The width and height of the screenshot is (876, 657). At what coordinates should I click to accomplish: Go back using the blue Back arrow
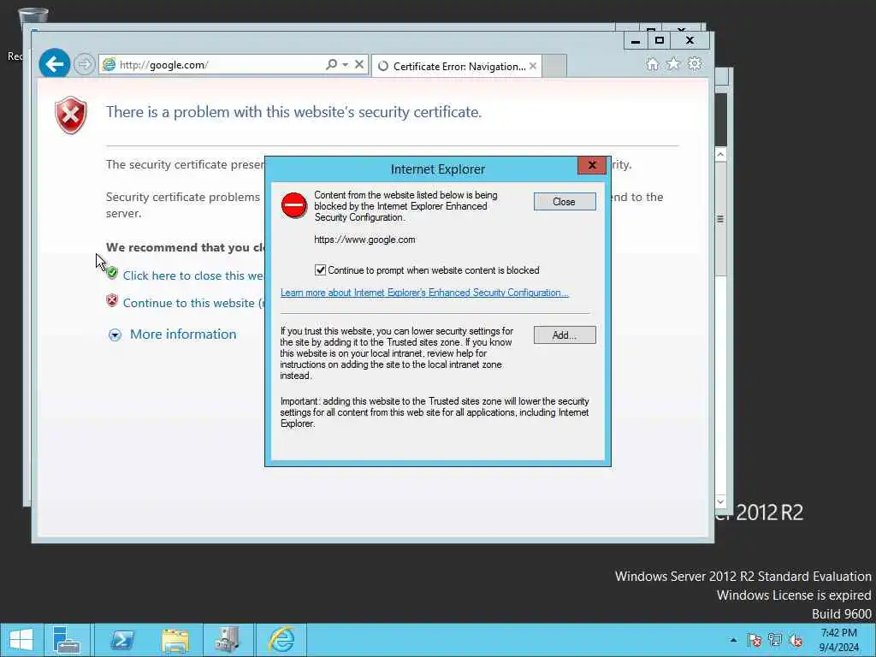pos(54,64)
